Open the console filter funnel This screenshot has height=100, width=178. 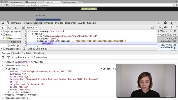point(8,57)
